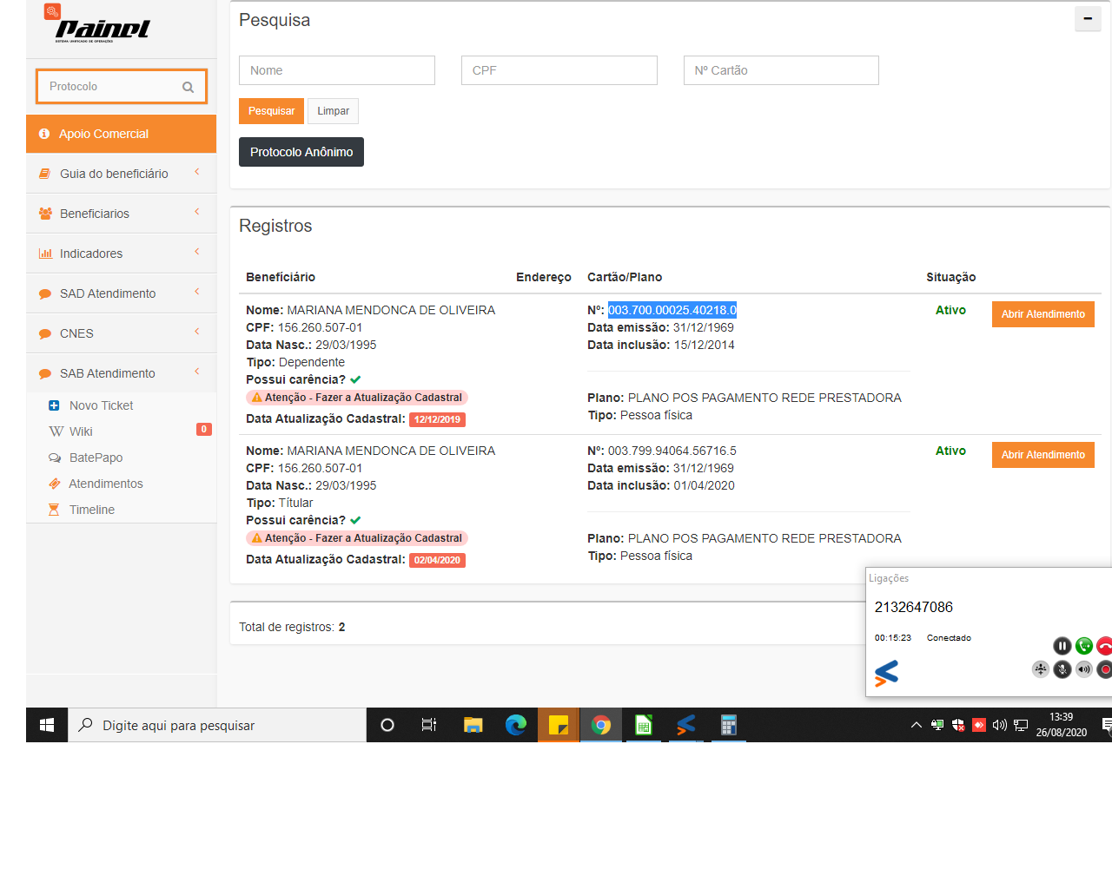1112x889 pixels.
Task: Collapse the Pesquisa panel with minus button
Action: [1087, 18]
